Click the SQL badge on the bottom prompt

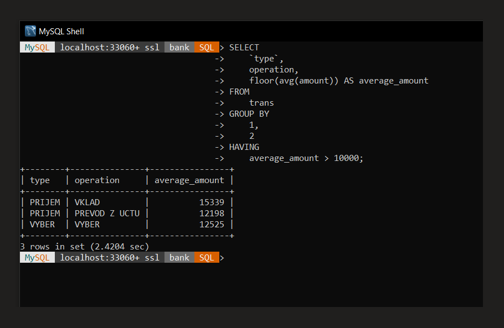coord(206,257)
